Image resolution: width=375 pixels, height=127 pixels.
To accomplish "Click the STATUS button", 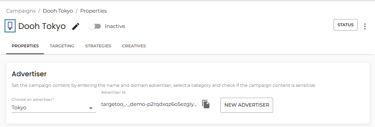I will (345, 25).
